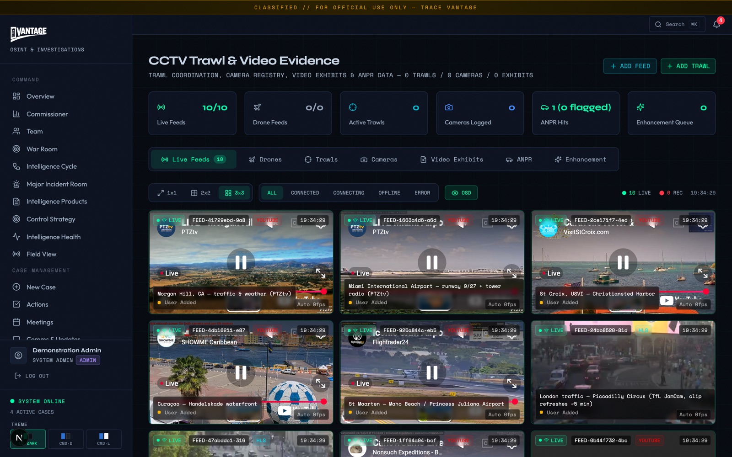
Task: Pause the St Croix Christiansted Harbor feed
Action: tap(623, 262)
